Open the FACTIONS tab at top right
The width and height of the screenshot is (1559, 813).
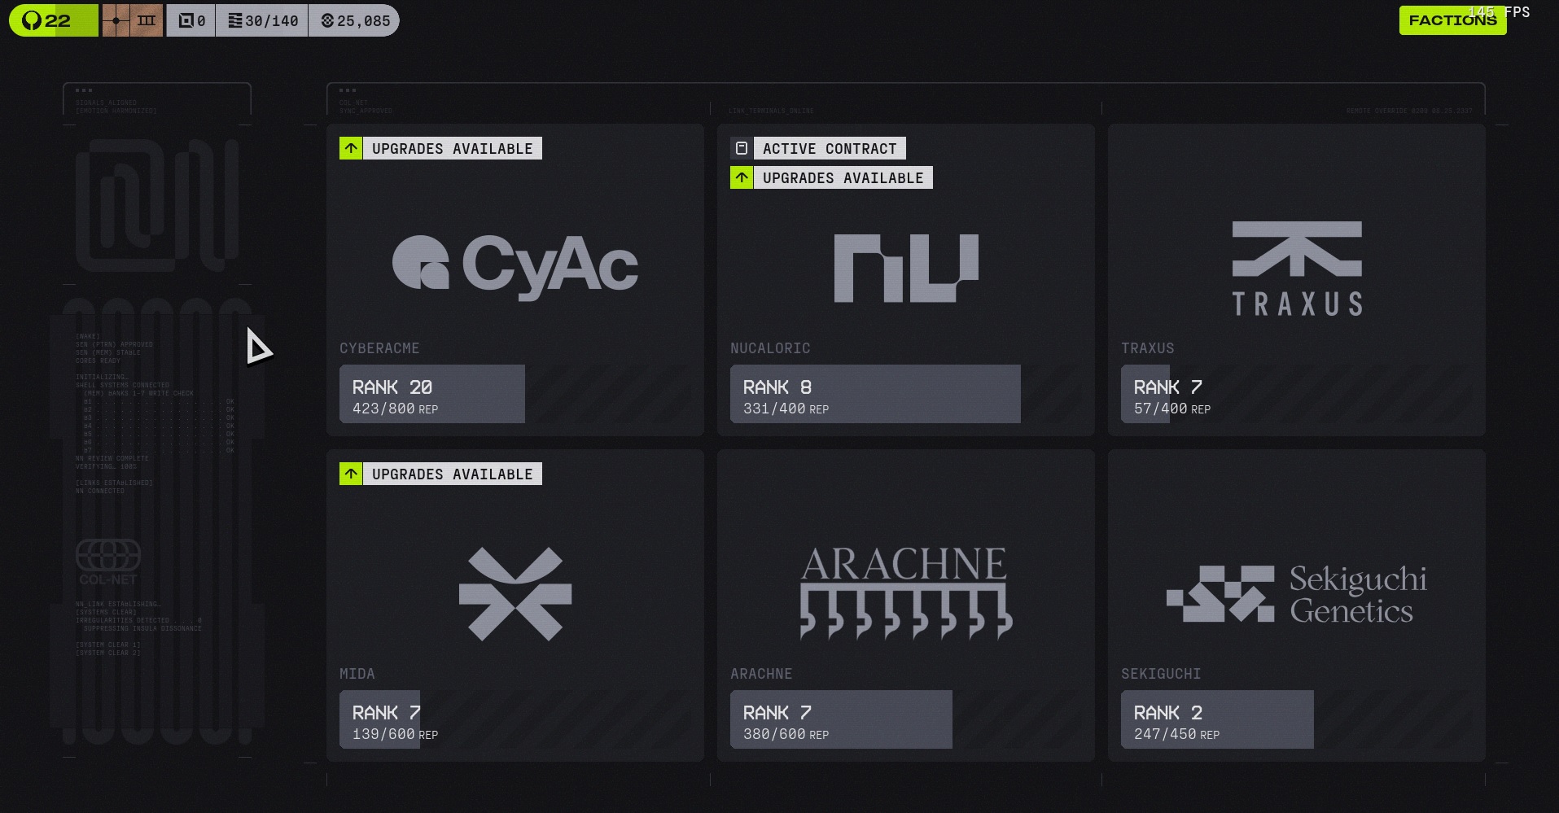pyautogui.click(x=1452, y=20)
